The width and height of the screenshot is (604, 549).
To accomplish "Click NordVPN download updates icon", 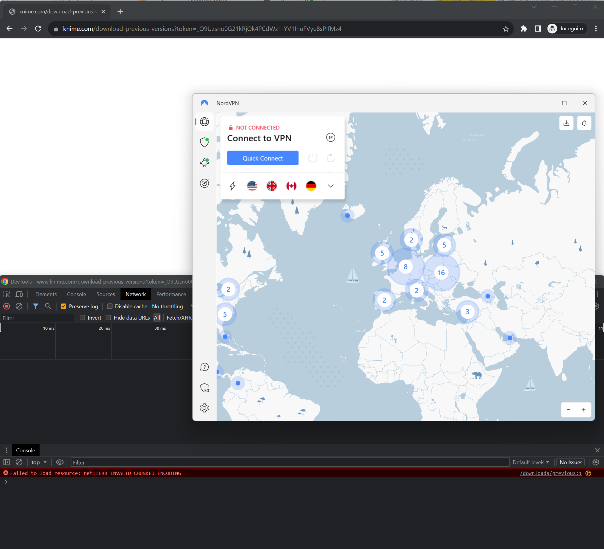I will (x=566, y=123).
